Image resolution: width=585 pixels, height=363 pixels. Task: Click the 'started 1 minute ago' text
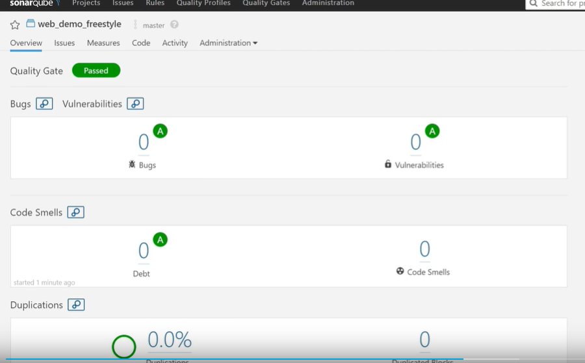click(x=44, y=282)
